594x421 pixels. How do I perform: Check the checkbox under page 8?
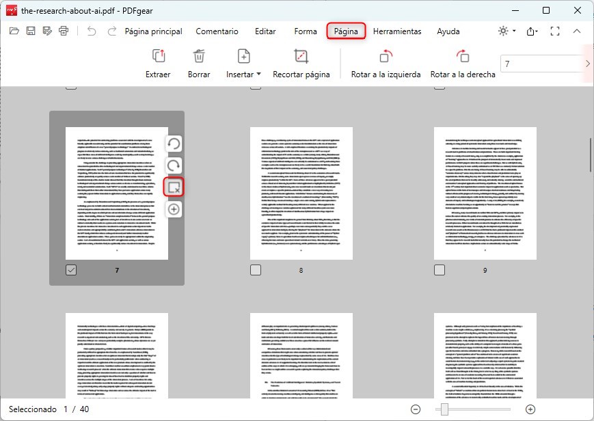[x=256, y=270]
